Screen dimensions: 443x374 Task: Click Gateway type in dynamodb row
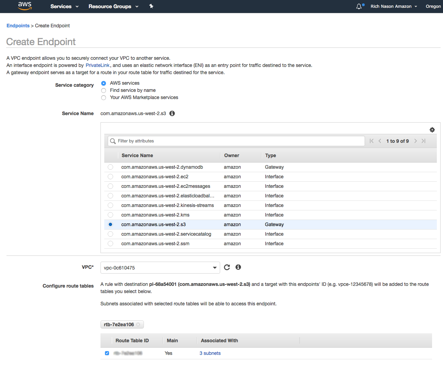tap(274, 167)
